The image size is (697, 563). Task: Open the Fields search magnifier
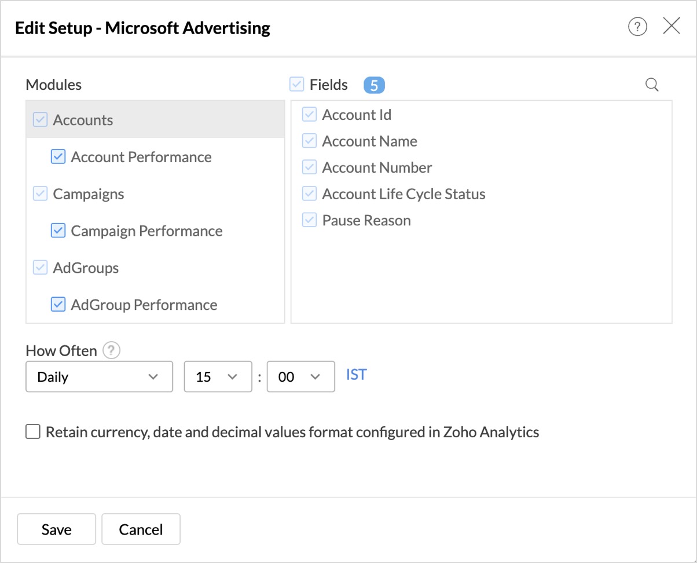[x=652, y=85]
